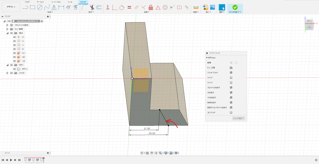
Task: Select the Sketch Dimension tool
Action: [x=61, y=7]
